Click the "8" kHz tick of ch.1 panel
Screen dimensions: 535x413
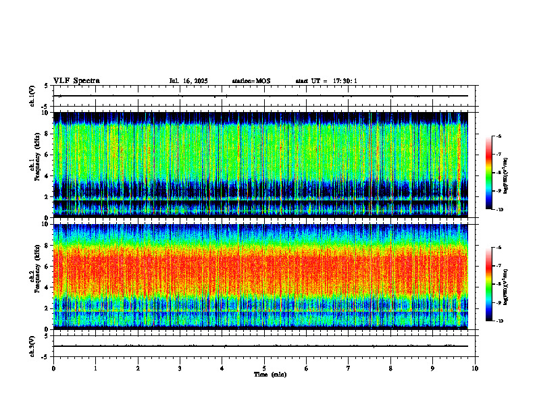click(47, 134)
